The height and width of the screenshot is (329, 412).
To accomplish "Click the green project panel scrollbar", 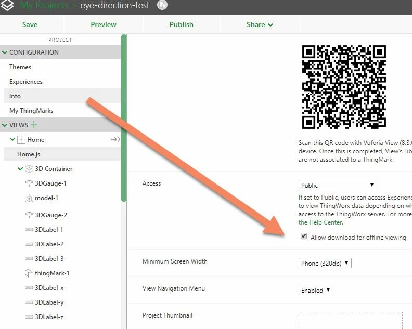I will point(124,118).
